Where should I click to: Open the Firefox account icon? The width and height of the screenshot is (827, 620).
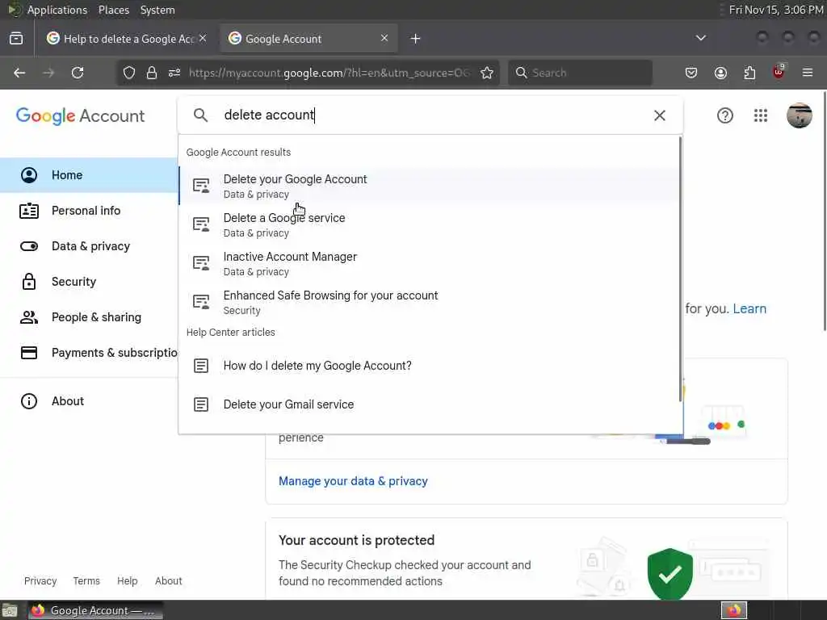pos(720,73)
